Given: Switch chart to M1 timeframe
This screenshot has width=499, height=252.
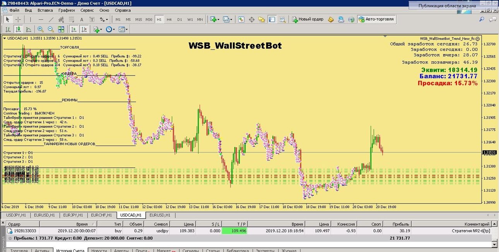Looking at the screenshot, I should tap(118, 19).
